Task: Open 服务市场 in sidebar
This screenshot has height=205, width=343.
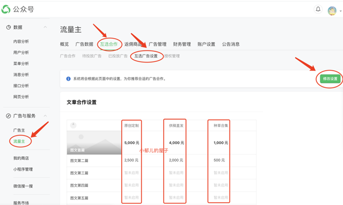Action: point(21,203)
